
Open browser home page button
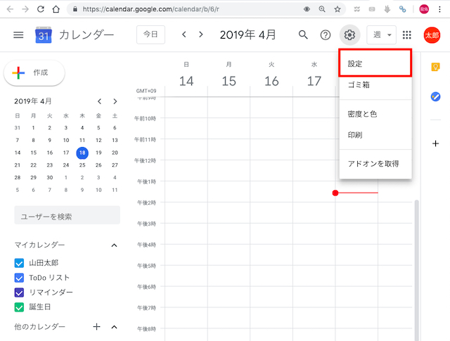click(x=56, y=9)
